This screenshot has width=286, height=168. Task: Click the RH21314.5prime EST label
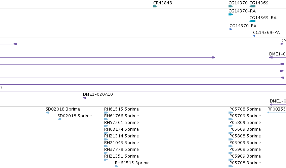click(x=121, y=136)
